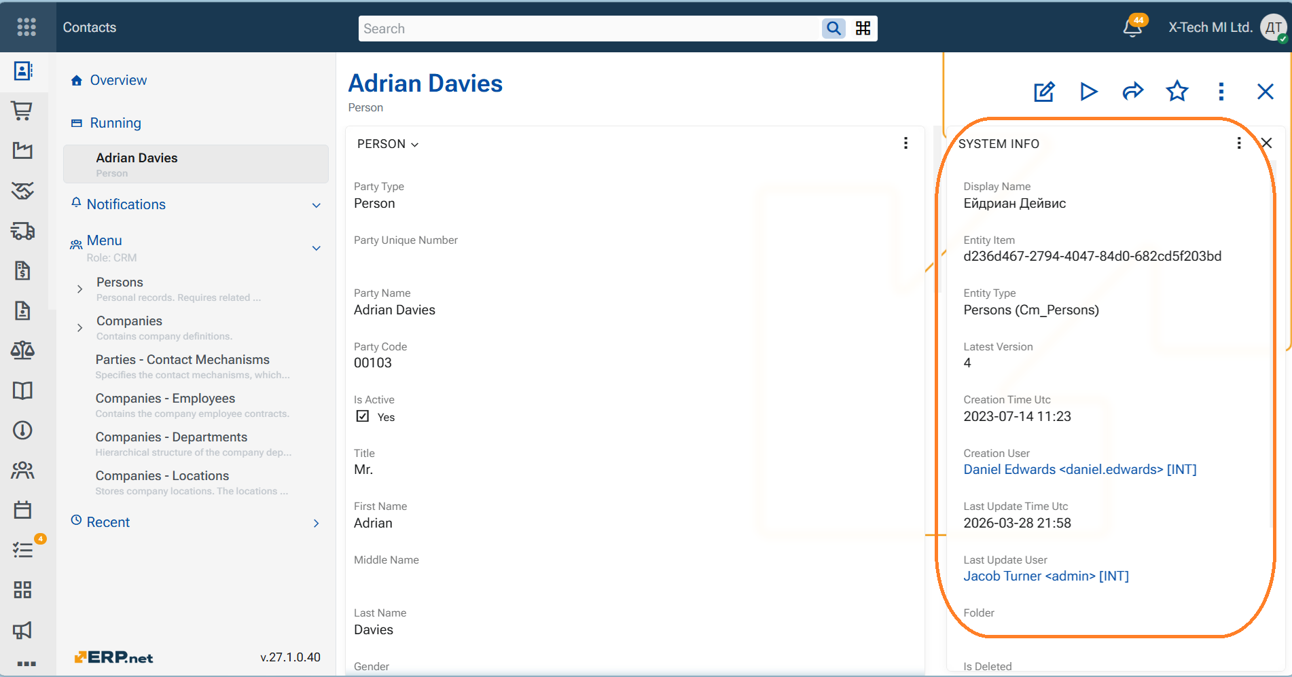Open the people group module icon
Image resolution: width=1292 pixels, height=677 pixels.
23,470
